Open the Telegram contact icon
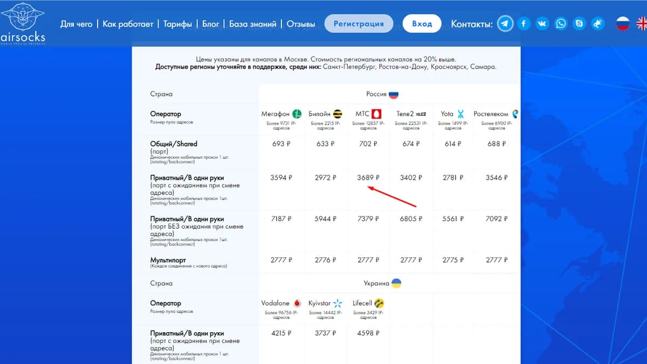The image size is (647, 364). coord(505,24)
